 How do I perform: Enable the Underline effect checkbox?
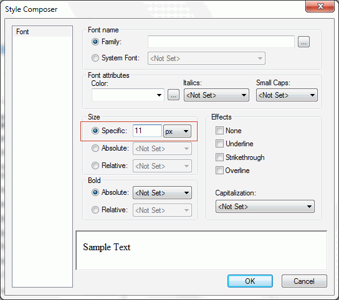tap(219, 144)
